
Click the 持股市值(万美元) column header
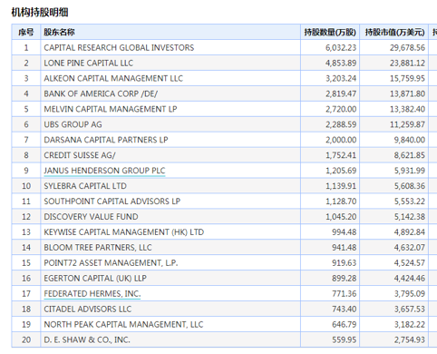394,32
